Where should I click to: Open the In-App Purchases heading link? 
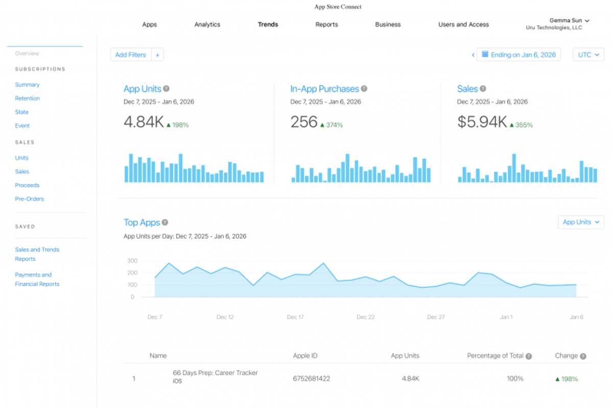[324, 89]
